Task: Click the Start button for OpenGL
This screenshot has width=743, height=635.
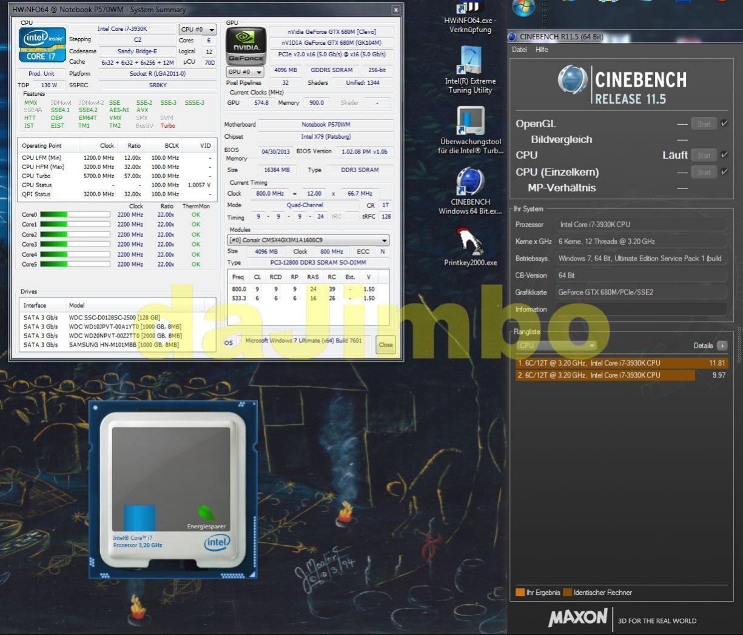Action: pos(704,124)
